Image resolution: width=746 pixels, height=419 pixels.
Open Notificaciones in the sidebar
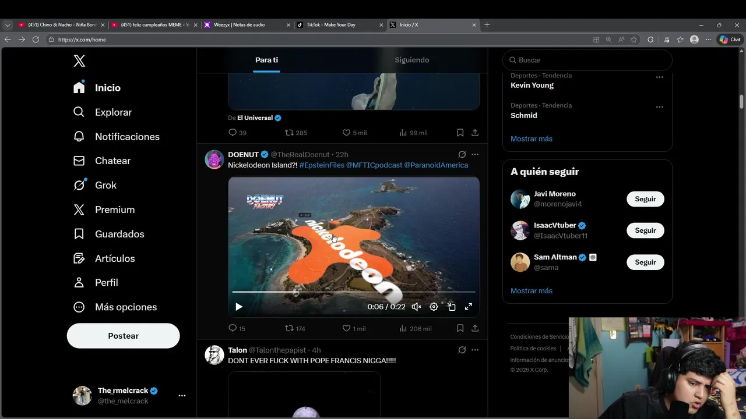coord(116,137)
